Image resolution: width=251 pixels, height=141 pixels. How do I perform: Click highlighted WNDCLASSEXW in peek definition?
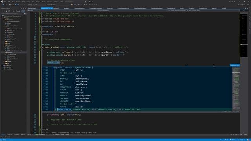(64, 110)
